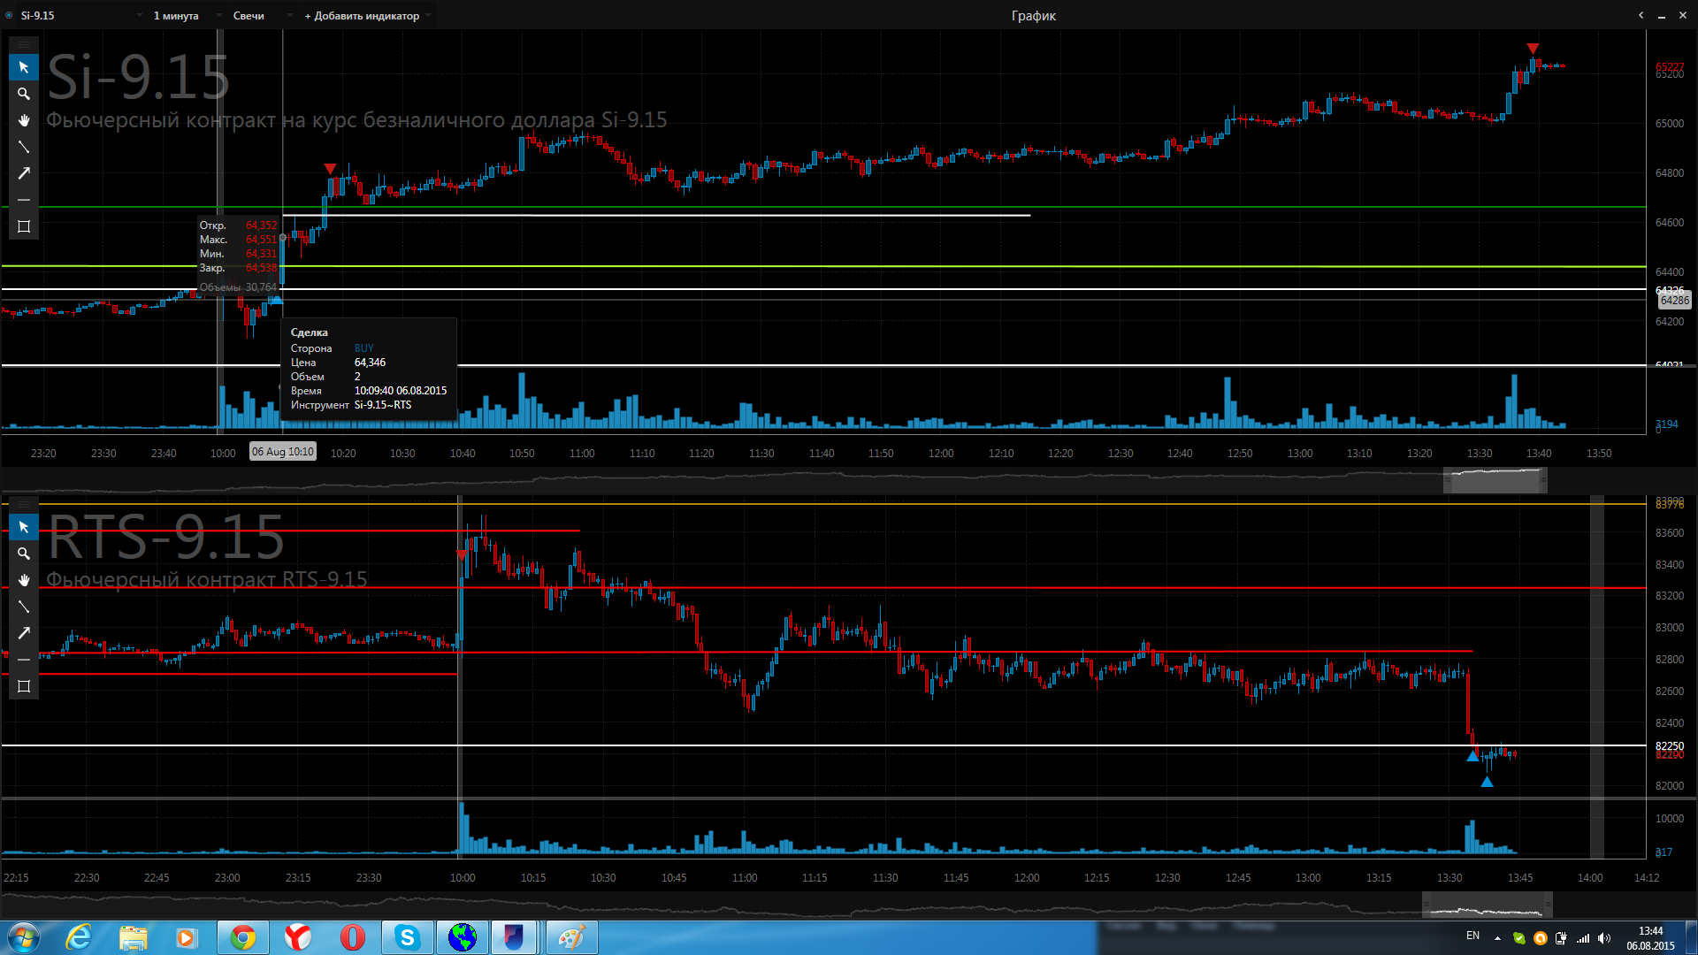Open the media player taskbar icon
The image size is (1698, 955).
click(x=187, y=937)
